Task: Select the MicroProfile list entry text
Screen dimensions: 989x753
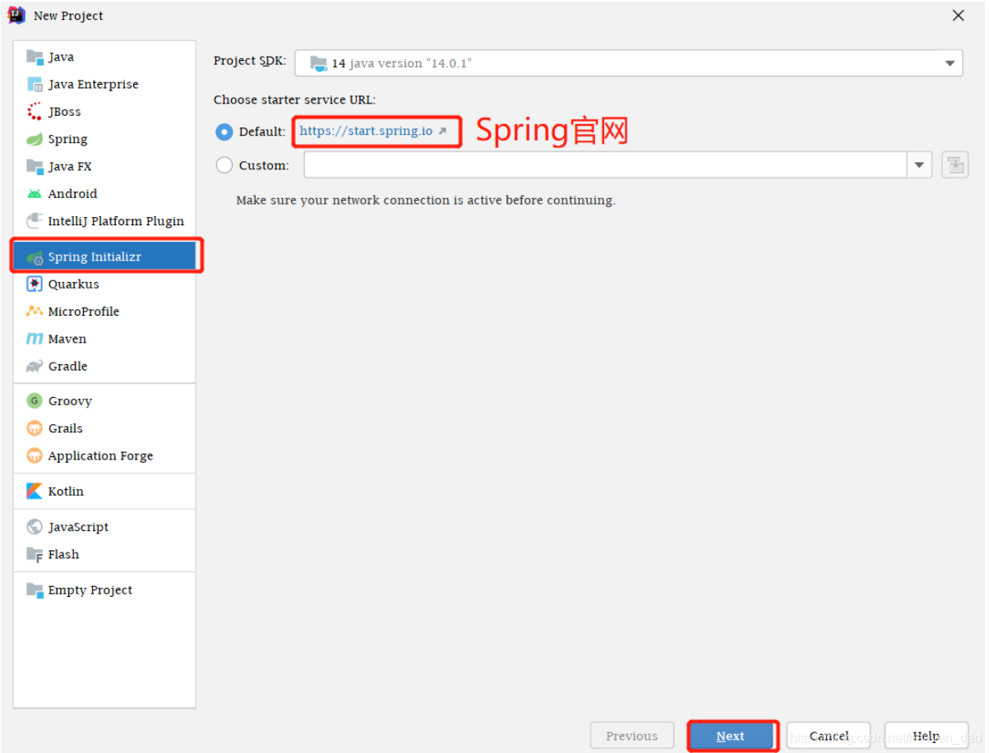Action: pyautogui.click(x=84, y=312)
